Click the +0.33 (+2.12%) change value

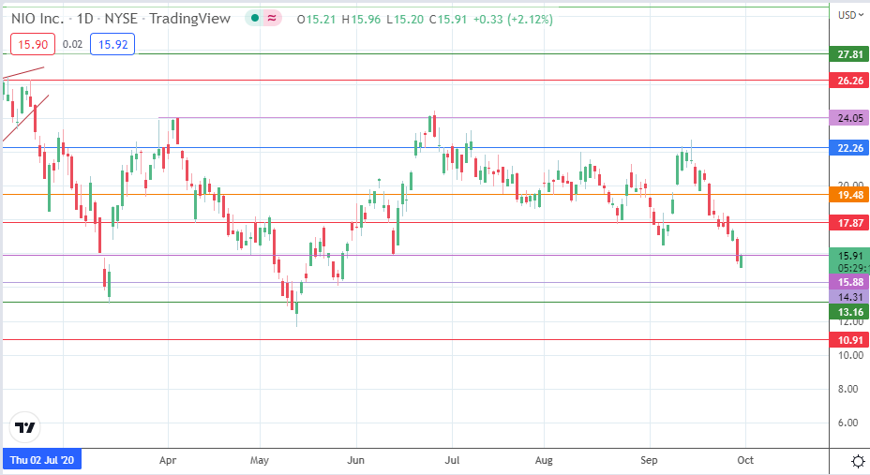tap(513, 20)
